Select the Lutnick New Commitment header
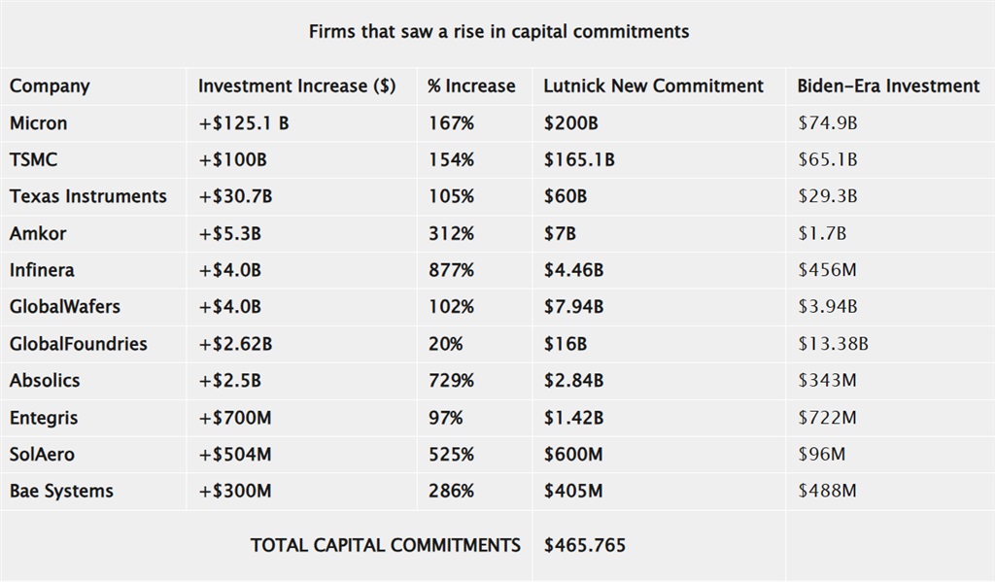The width and height of the screenshot is (995, 582). 653,86
